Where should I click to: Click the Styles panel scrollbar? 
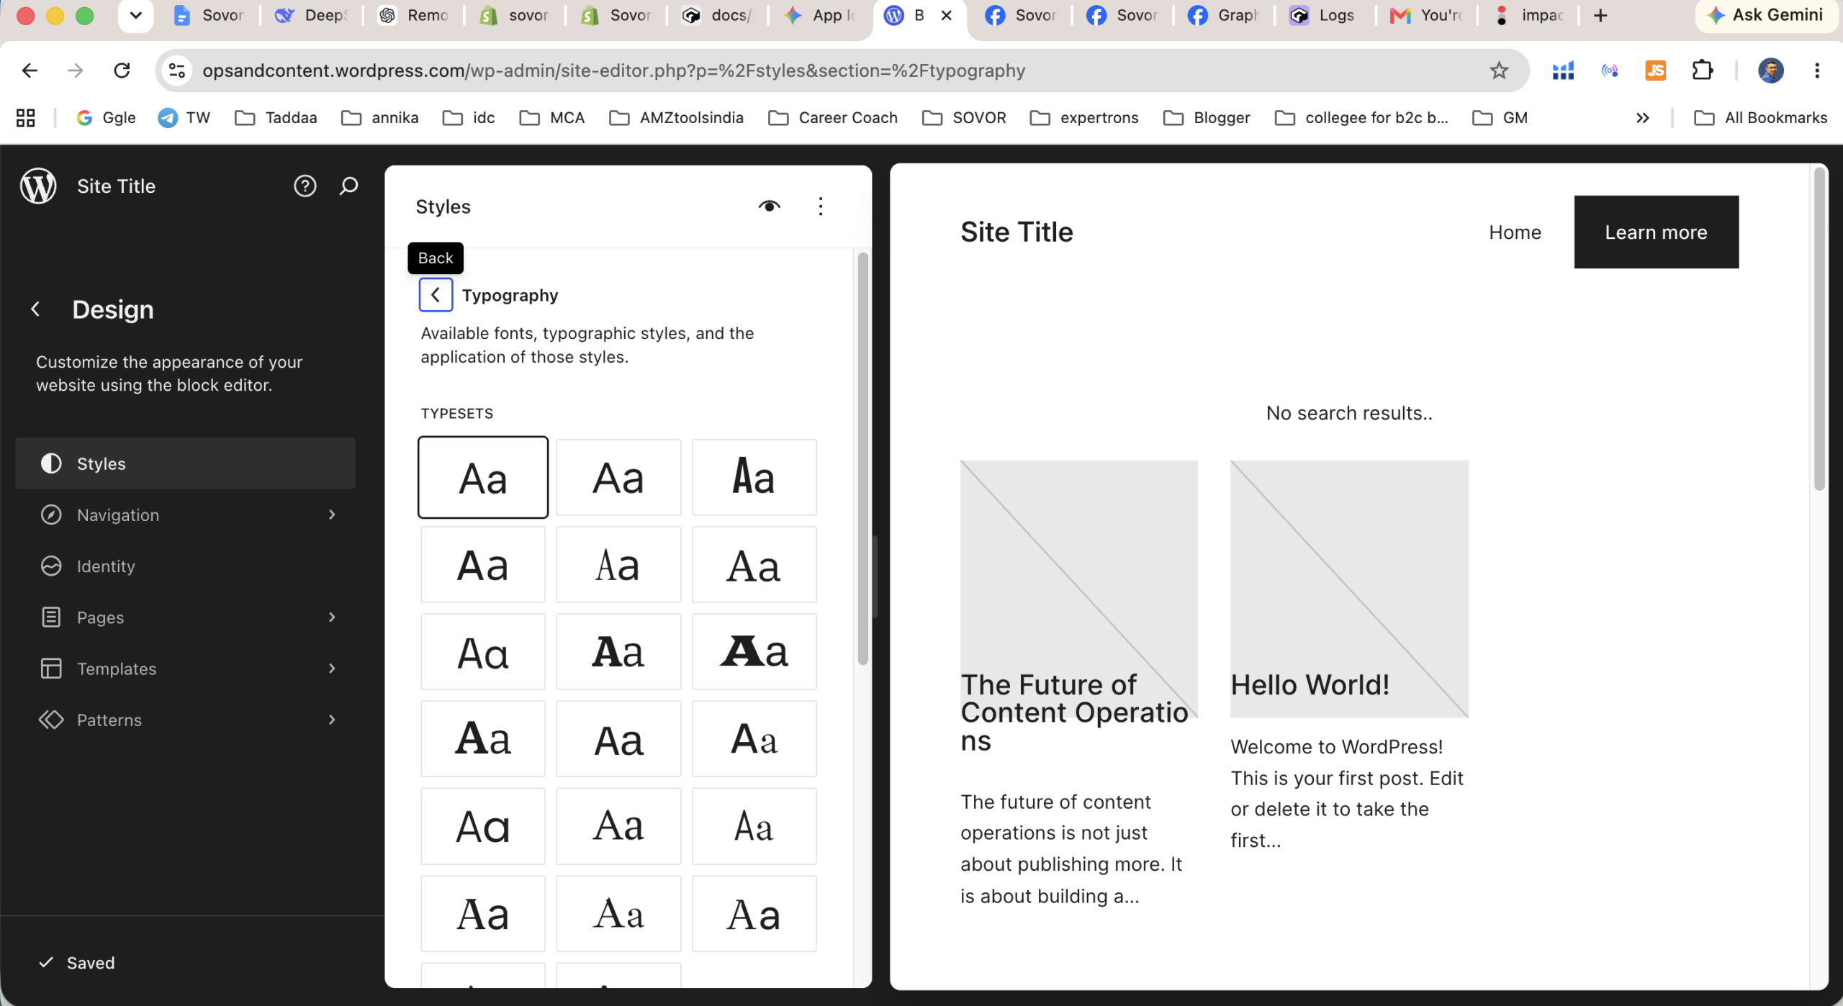tap(862, 458)
